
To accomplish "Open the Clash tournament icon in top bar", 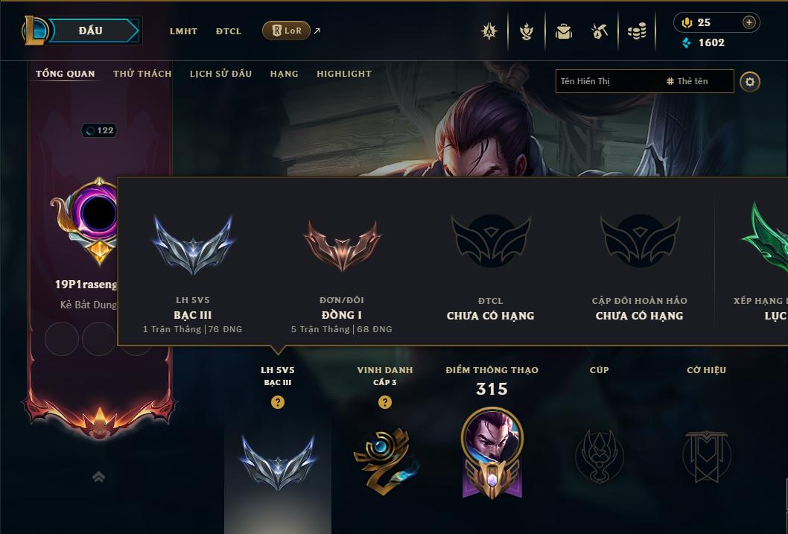I will [489, 31].
